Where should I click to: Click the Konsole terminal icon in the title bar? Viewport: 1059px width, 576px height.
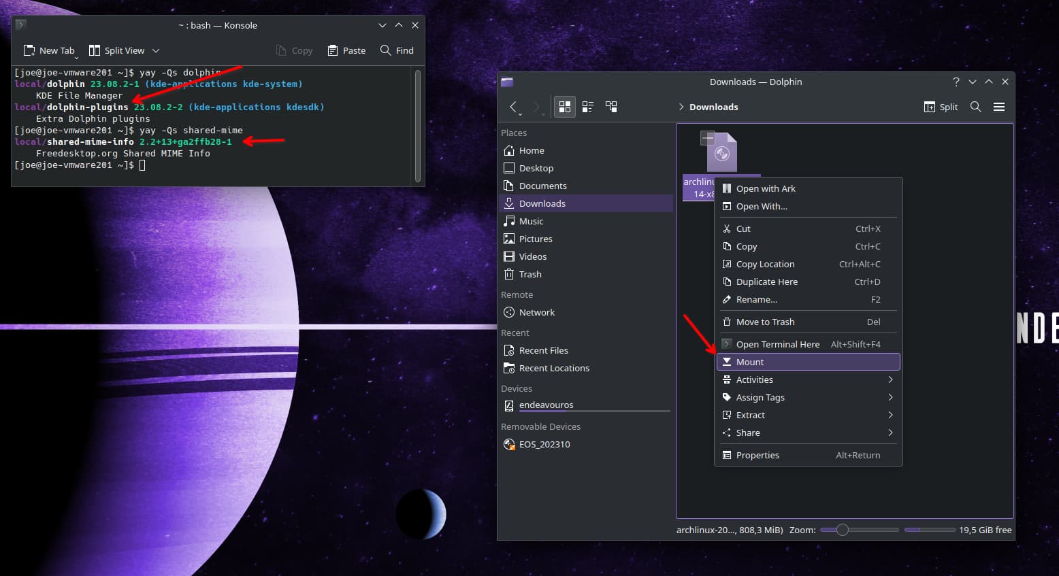[21, 24]
